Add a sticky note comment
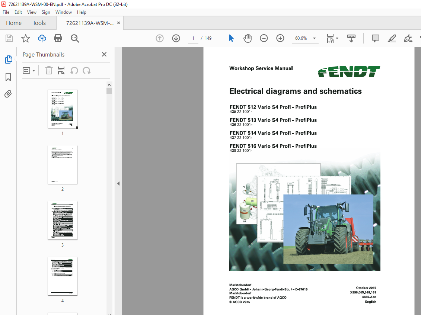The image size is (421, 315). pyautogui.click(x=375, y=38)
